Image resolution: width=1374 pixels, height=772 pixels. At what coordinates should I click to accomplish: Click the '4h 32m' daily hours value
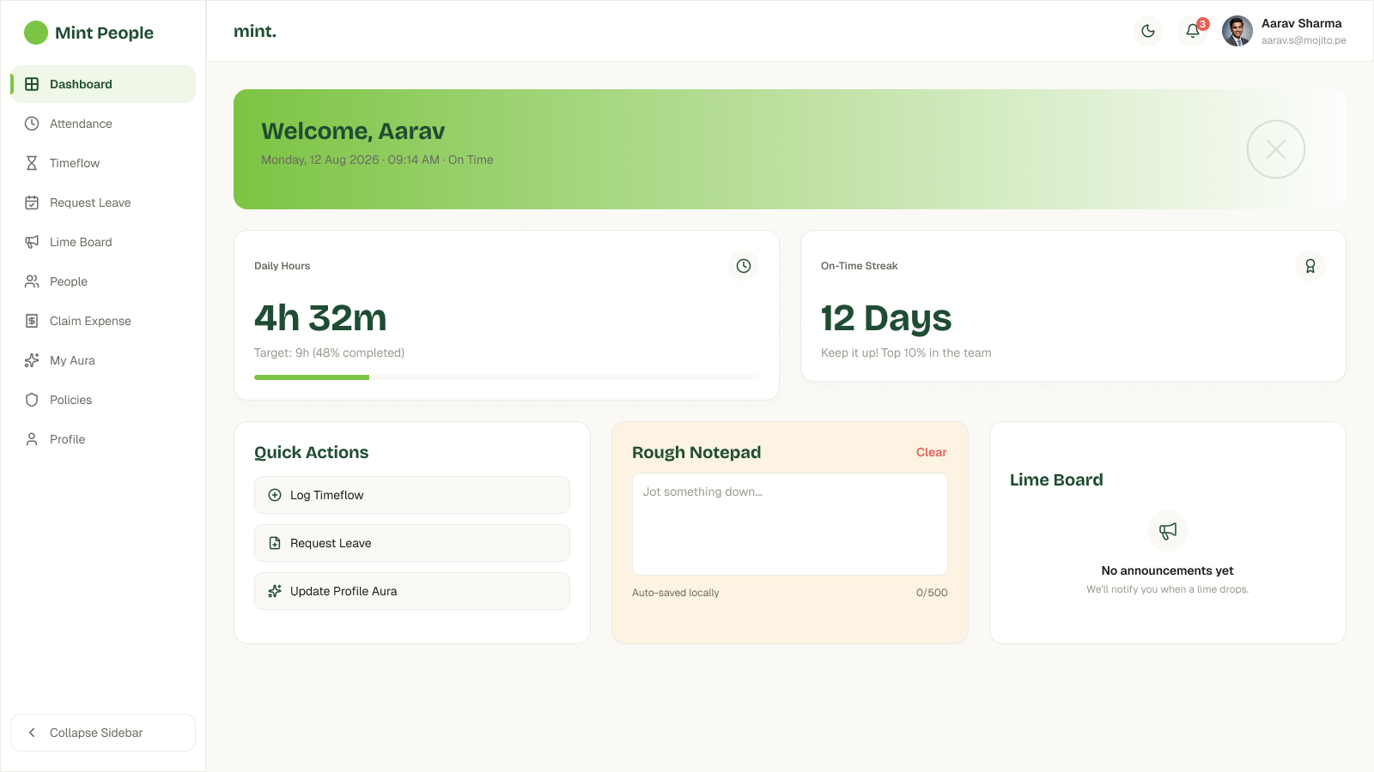pos(320,318)
